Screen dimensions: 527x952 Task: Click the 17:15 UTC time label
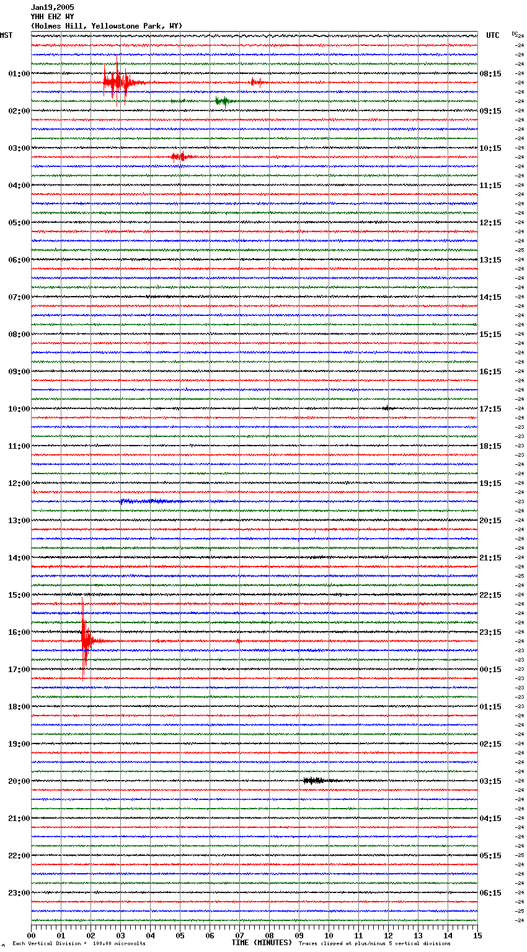coord(490,409)
